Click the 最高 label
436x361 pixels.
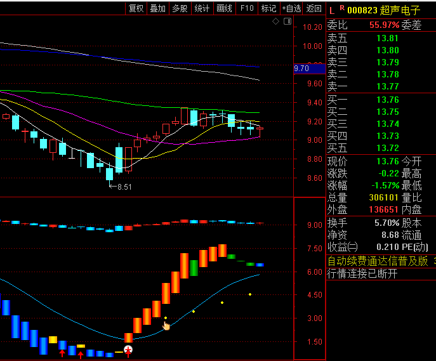tap(411, 173)
